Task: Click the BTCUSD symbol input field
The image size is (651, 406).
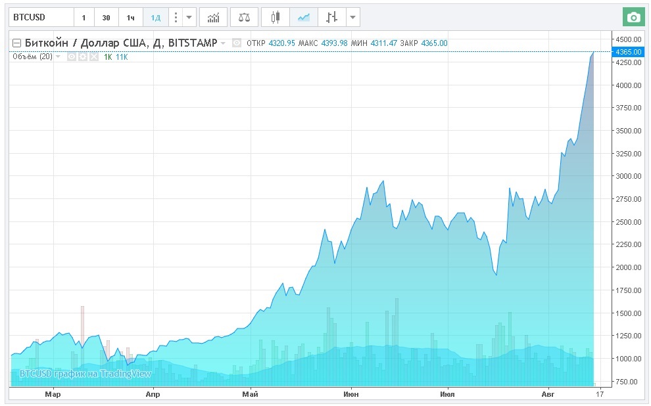Action: 41,18
